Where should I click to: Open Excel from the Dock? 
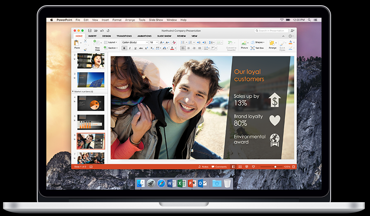click(x=182, y=184)
